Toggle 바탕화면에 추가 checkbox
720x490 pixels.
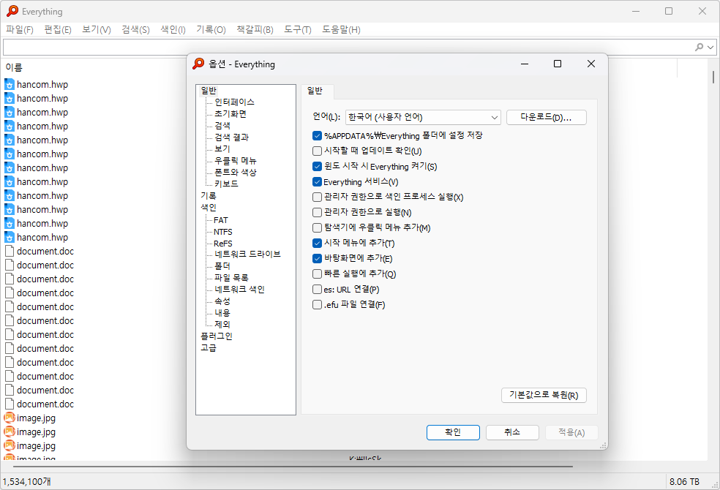(x=317, y=259)
